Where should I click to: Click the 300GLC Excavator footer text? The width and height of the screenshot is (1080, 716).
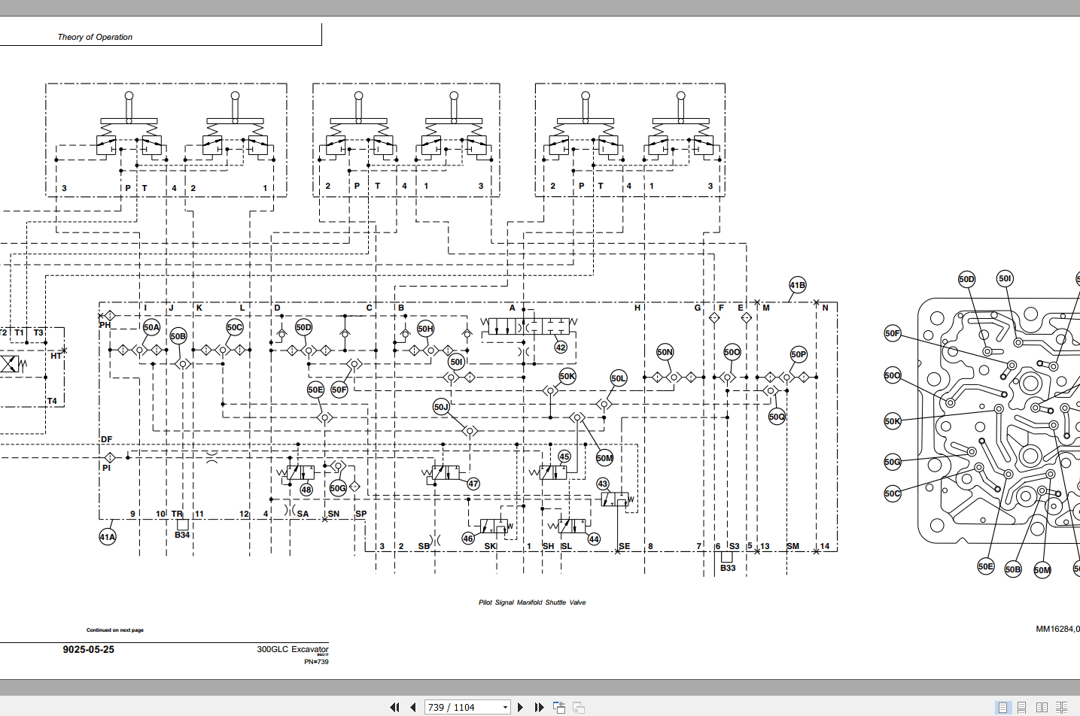coord(293,649)
